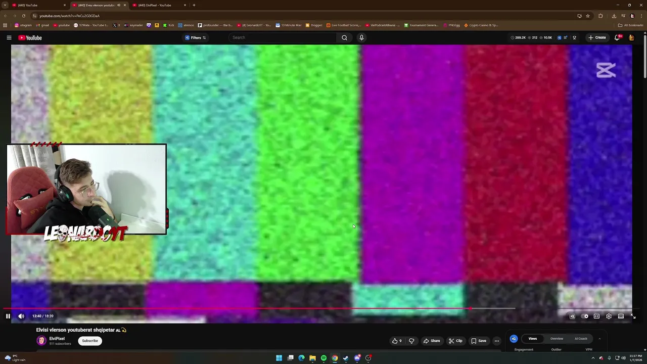Open the tab search dropdown arrow
The width and height of the screenshot is (647, 364).
(5, 5)
